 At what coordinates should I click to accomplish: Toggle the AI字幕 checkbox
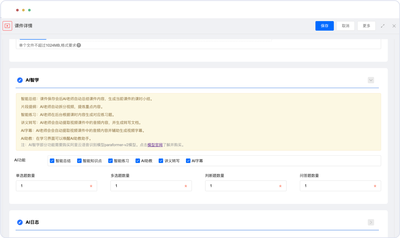pos(188,161)
